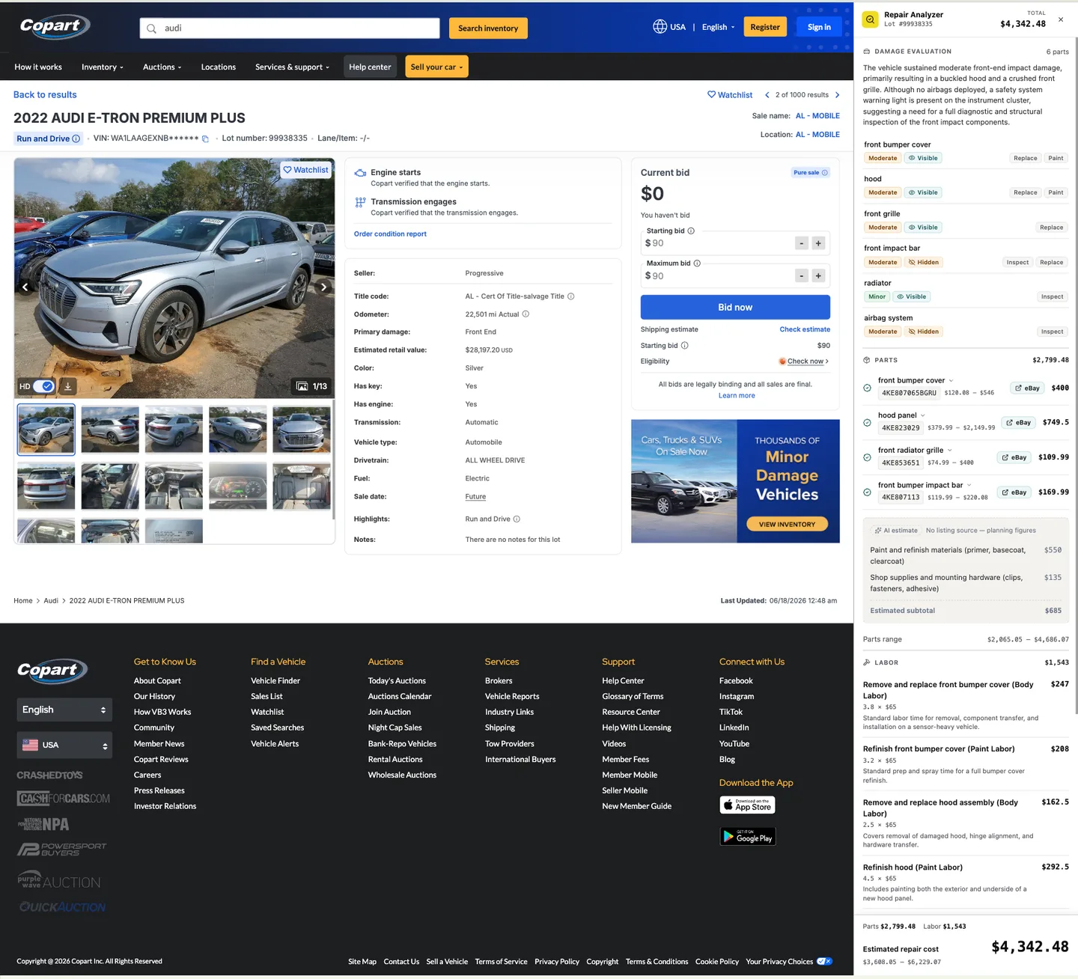Open Today's Auctions footer link

click(397, 681)
